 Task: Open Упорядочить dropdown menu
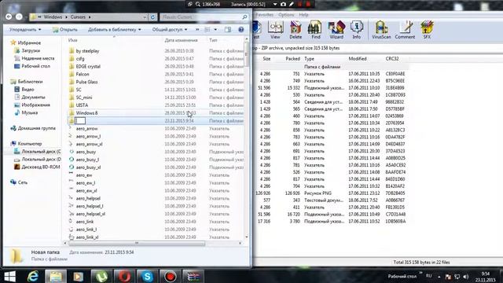[x=25, y=30]
